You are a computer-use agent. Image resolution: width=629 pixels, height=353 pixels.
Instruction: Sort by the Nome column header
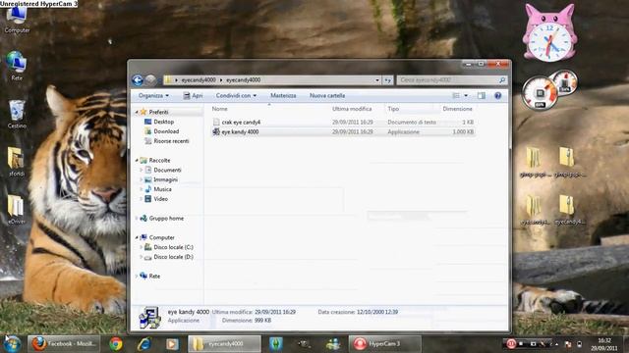[x=220, y=109]
